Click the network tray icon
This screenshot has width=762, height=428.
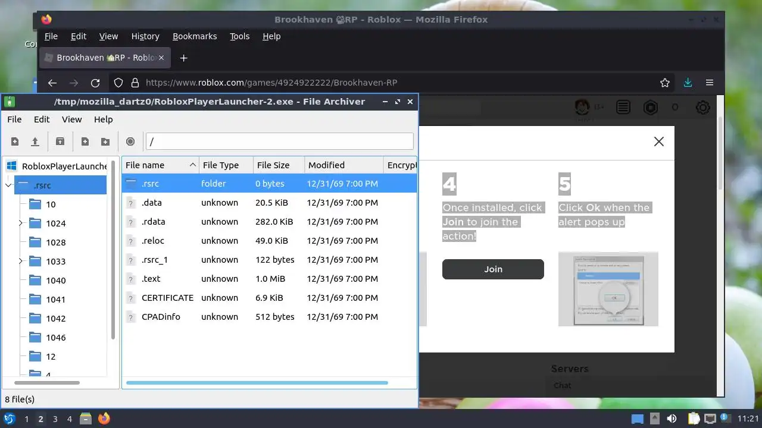[x=710, y=418]
